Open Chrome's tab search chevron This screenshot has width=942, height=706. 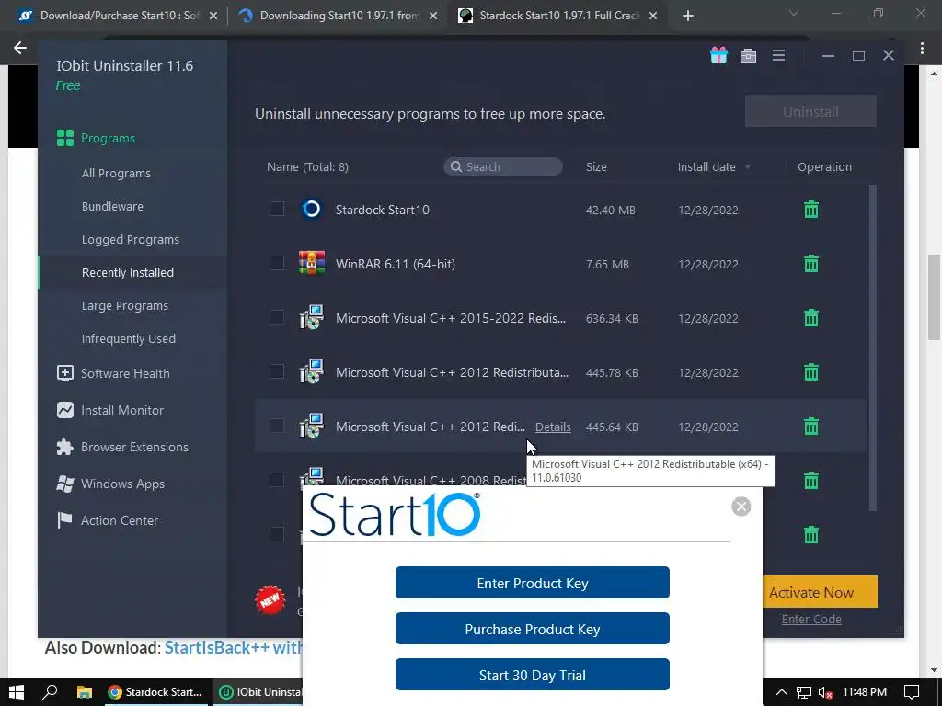794,13
